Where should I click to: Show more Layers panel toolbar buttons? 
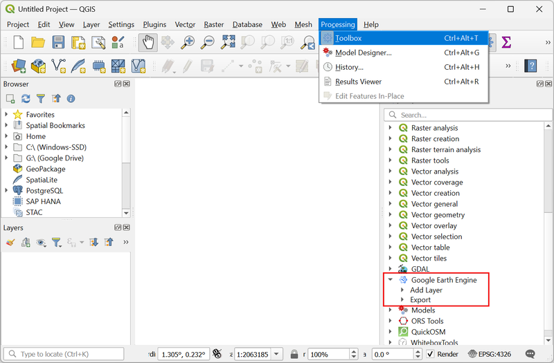click(x=126, y=243)
